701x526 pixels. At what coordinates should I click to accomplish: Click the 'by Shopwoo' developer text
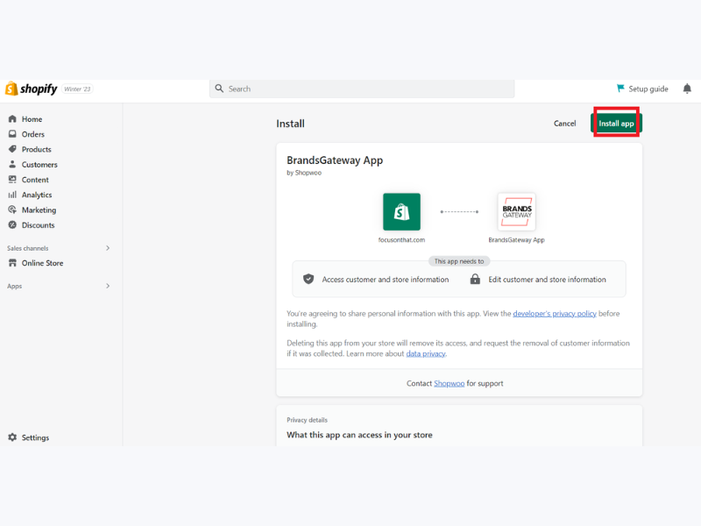click(304, 173)
